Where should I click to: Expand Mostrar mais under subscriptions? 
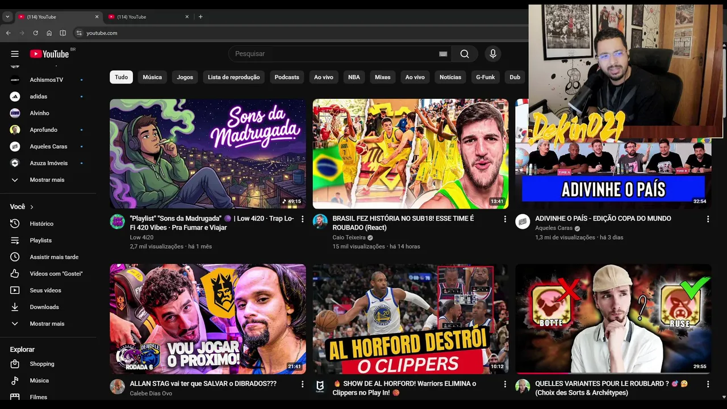tap(47, 180)
